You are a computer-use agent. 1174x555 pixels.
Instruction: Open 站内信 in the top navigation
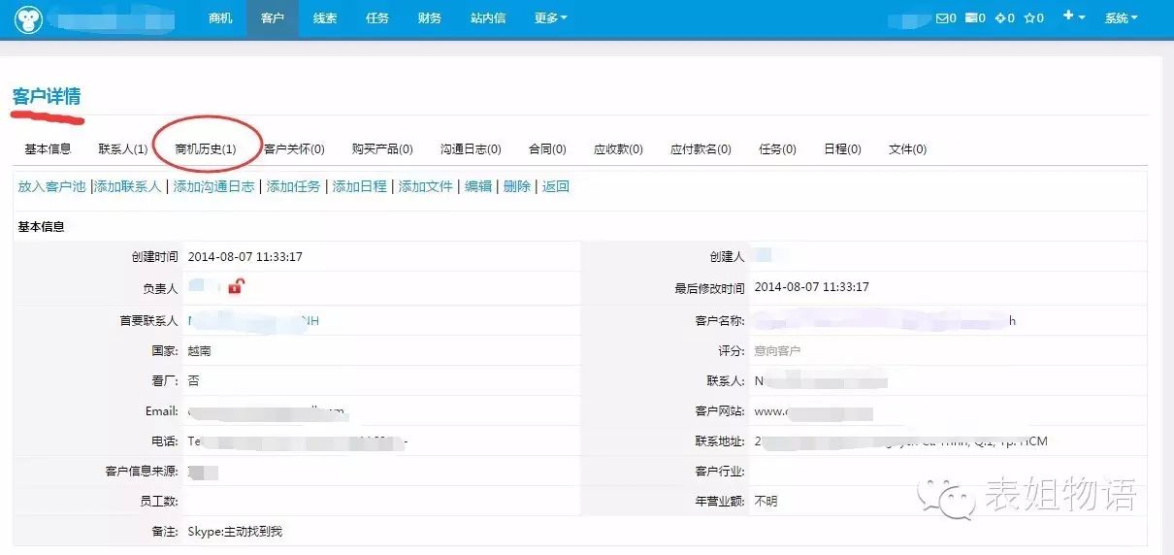click(488, 17)
